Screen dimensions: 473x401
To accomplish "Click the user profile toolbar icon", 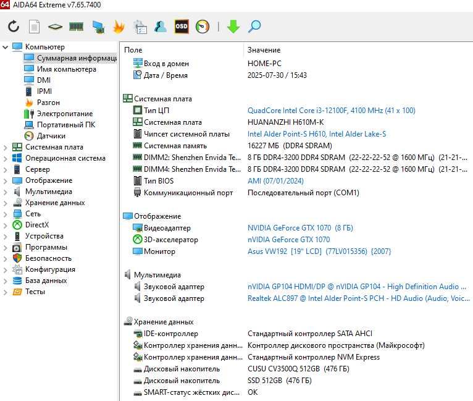I will click(x=161, y=27).
